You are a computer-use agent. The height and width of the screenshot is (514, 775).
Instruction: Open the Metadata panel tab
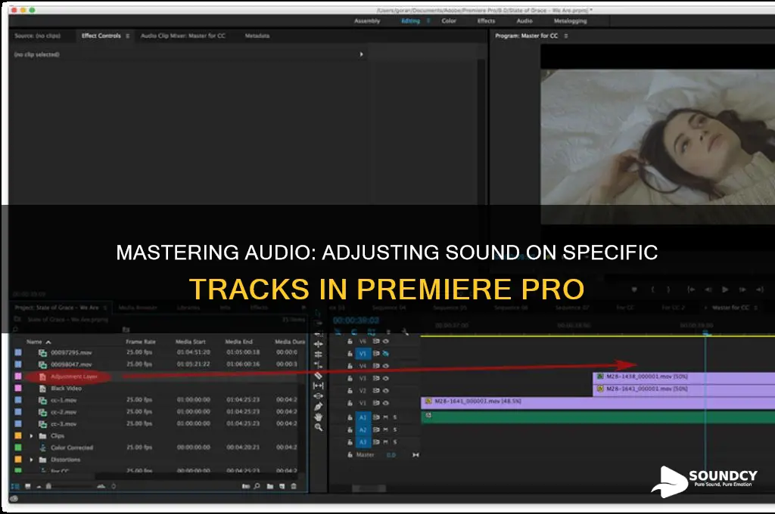[257, 36]
